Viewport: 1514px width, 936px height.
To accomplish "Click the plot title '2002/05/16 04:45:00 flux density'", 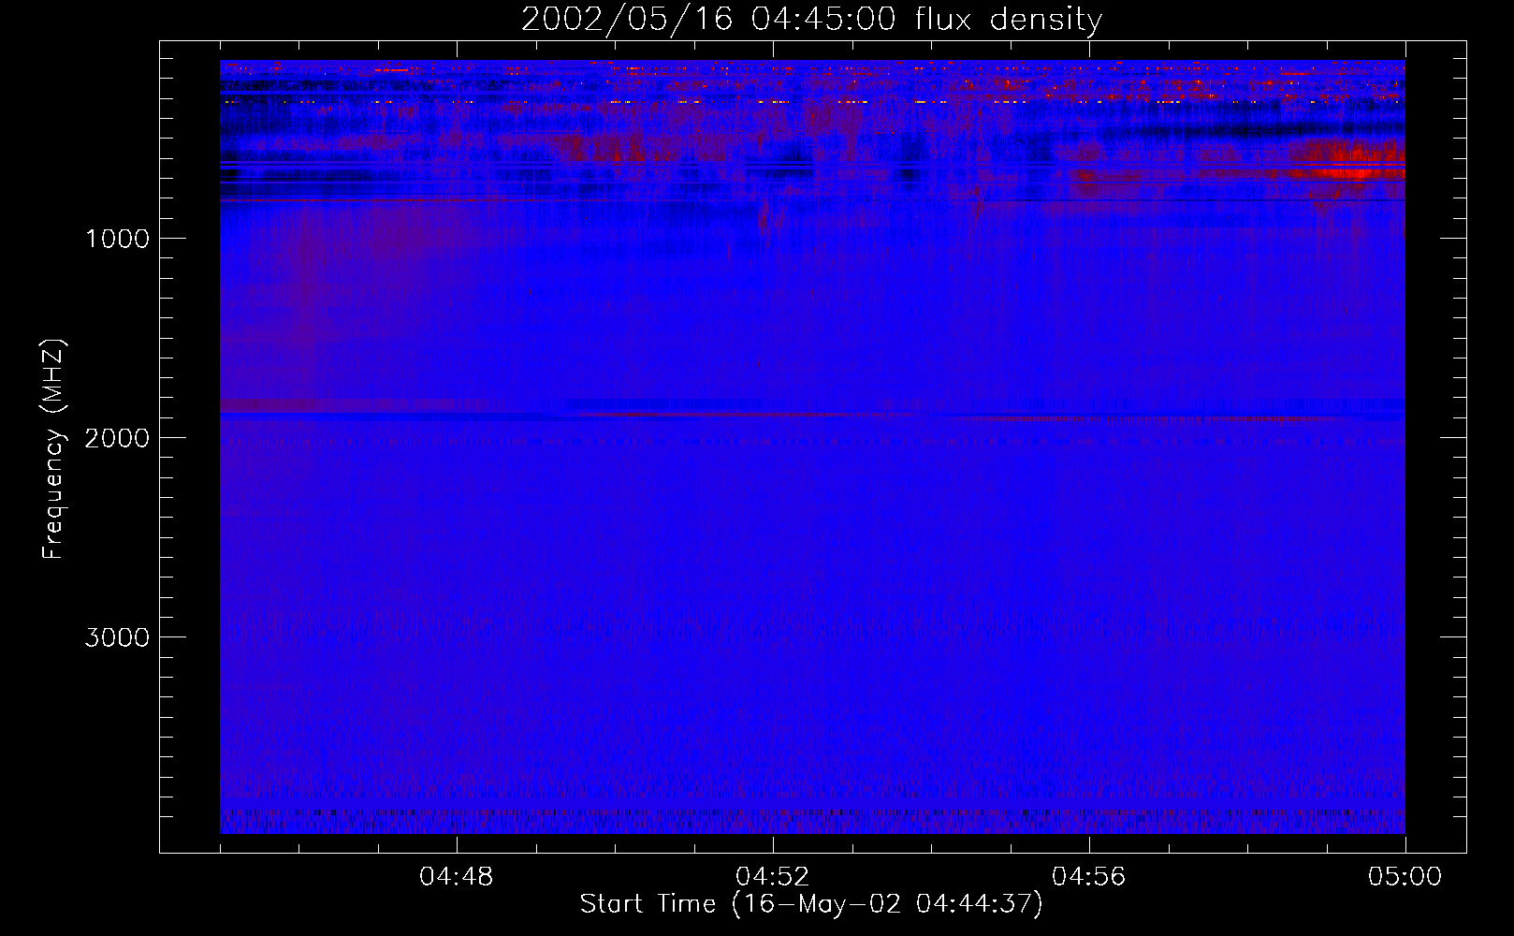I will click(x=811, y=20).
